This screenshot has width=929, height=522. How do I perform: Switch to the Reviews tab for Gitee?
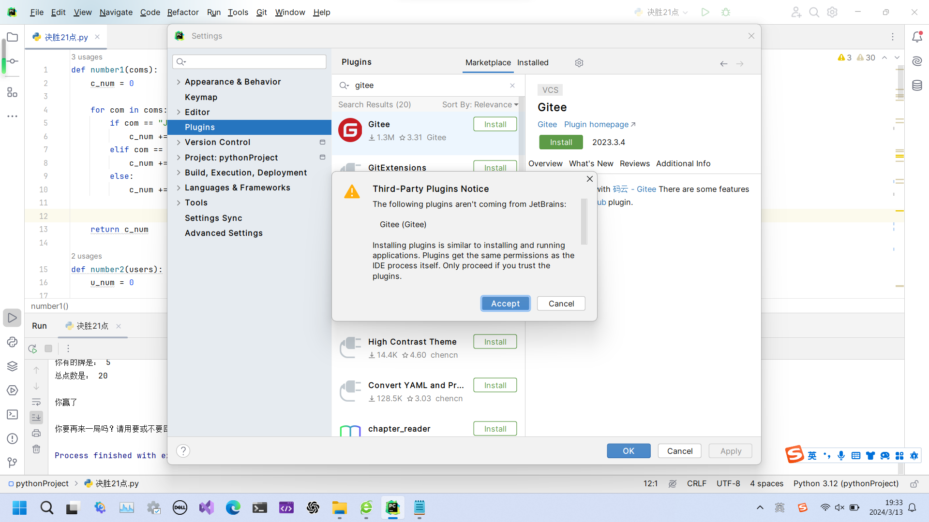[x=635, y=163]
